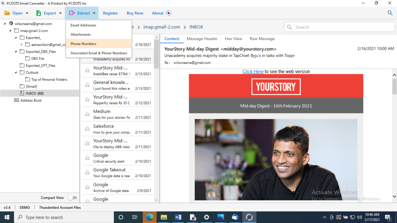Screen dimensions: 397x223
Task: Open Task View in taskbar
Action: point(135,217)
